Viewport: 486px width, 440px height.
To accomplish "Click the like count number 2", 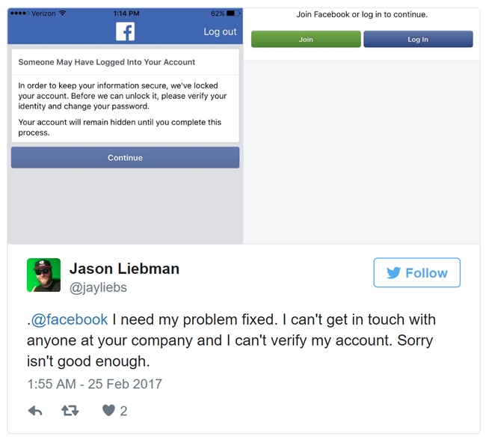I will (x=124, y=410).
